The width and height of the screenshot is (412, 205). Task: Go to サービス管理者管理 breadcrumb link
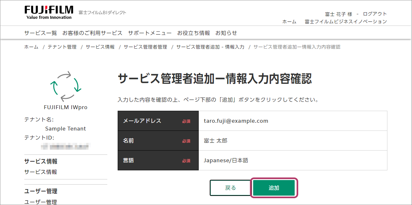(146, 47)
